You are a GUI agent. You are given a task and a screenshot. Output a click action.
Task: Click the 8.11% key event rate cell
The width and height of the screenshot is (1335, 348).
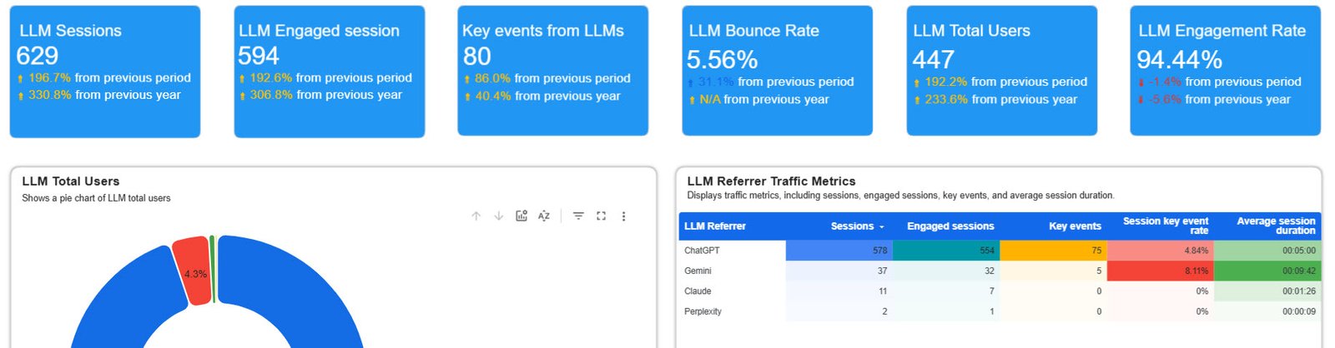tap(1160, 271)
